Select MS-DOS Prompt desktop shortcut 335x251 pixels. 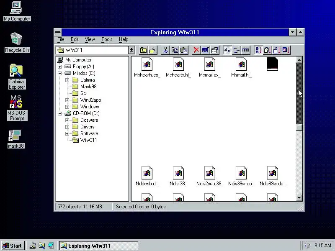(x=17, y=108)
